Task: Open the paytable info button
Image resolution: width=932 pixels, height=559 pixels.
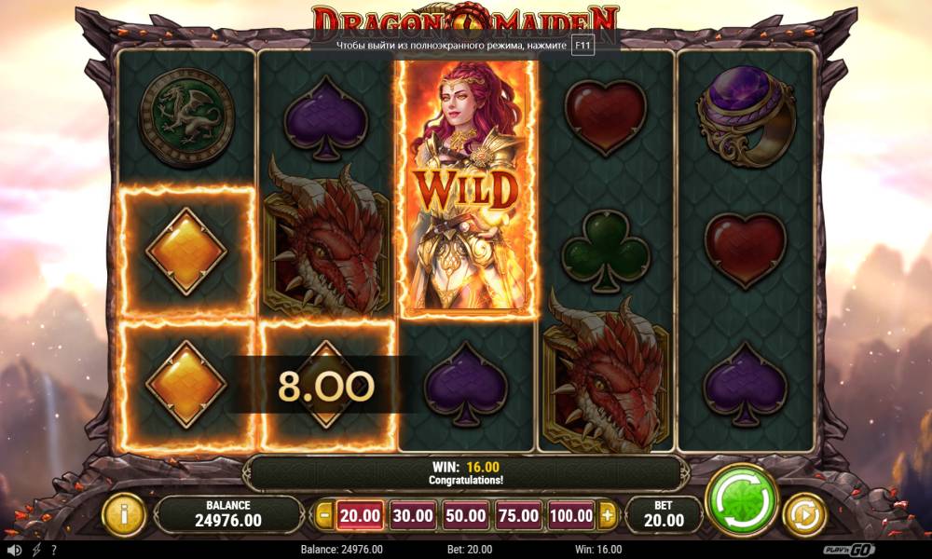Action: tap(124, 515)
